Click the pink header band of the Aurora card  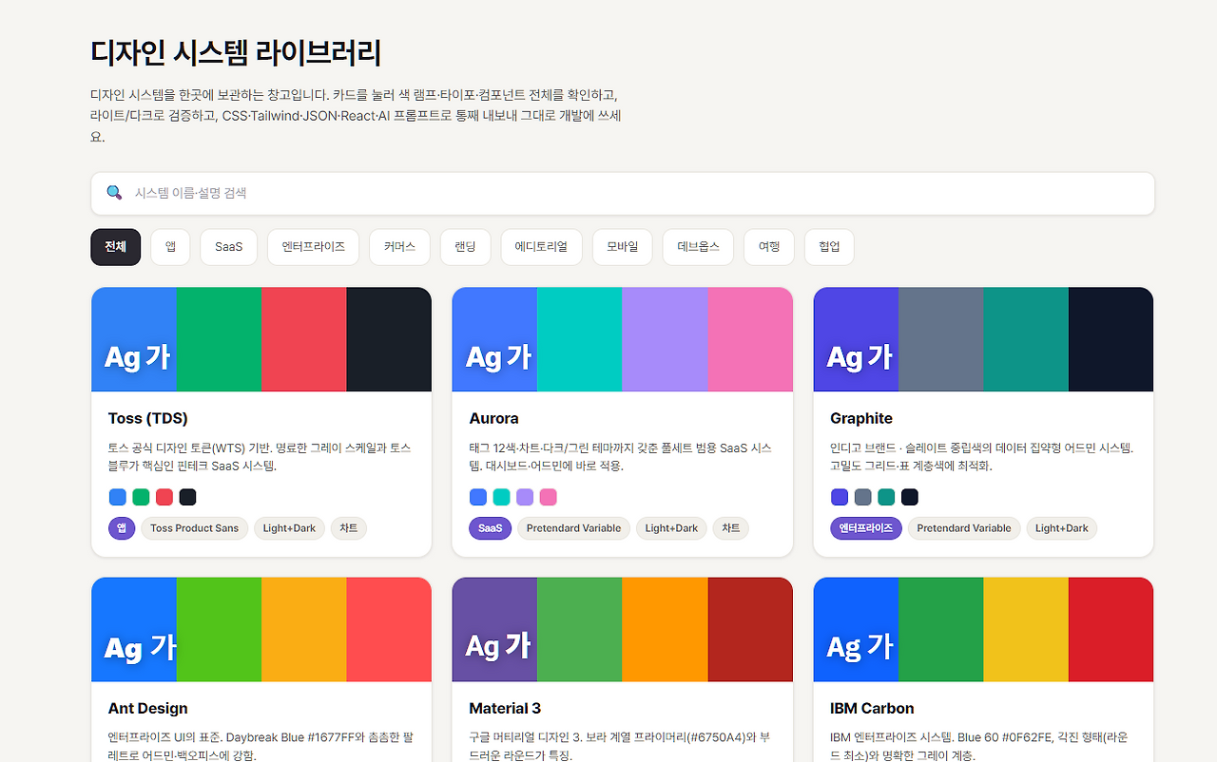pyautogui.click(x=750, y=339)
